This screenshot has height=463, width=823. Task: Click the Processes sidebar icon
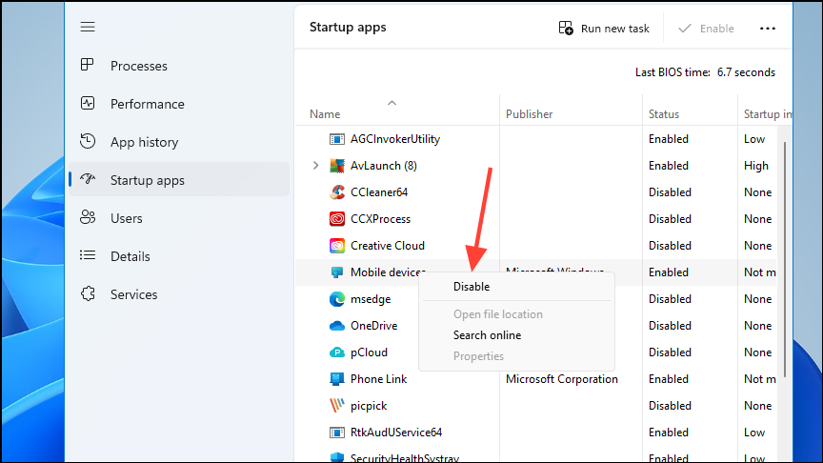tap(88, 66)
